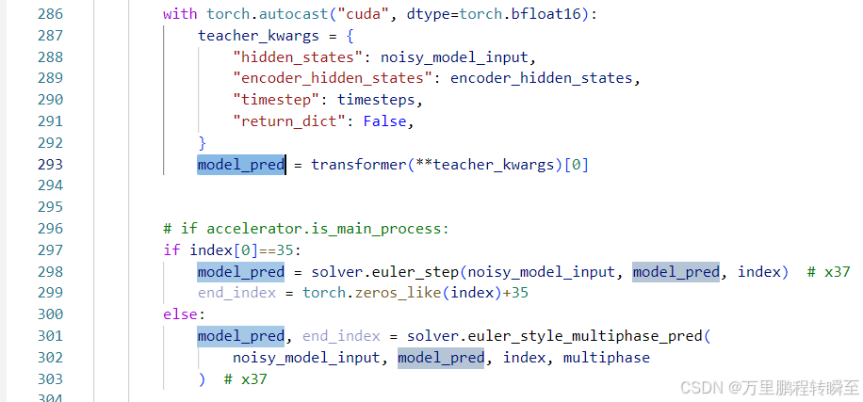The width and height of the screenshot is (863, 402).
Task: Click 'transformer' call on line 293
Action: pyautogui.click(x=359, y=165)
